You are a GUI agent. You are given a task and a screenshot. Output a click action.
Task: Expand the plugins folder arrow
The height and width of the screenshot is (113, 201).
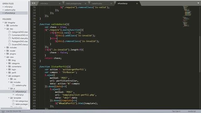5,54
